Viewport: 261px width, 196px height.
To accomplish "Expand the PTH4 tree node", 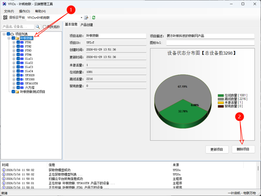I will 14,55.
